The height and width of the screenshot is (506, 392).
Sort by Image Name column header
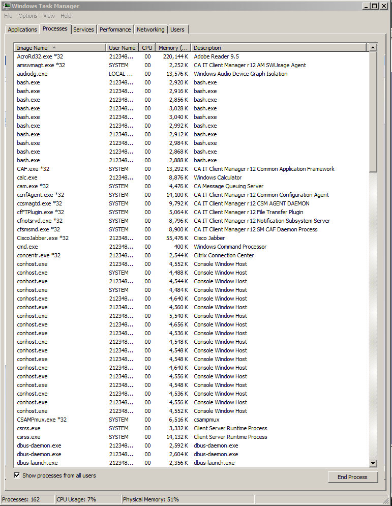coord(60,47)
